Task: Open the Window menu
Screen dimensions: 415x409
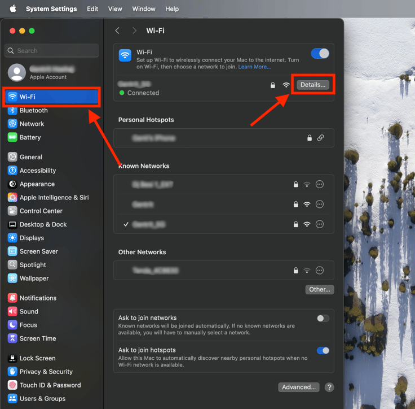Action: click(144, 8)
